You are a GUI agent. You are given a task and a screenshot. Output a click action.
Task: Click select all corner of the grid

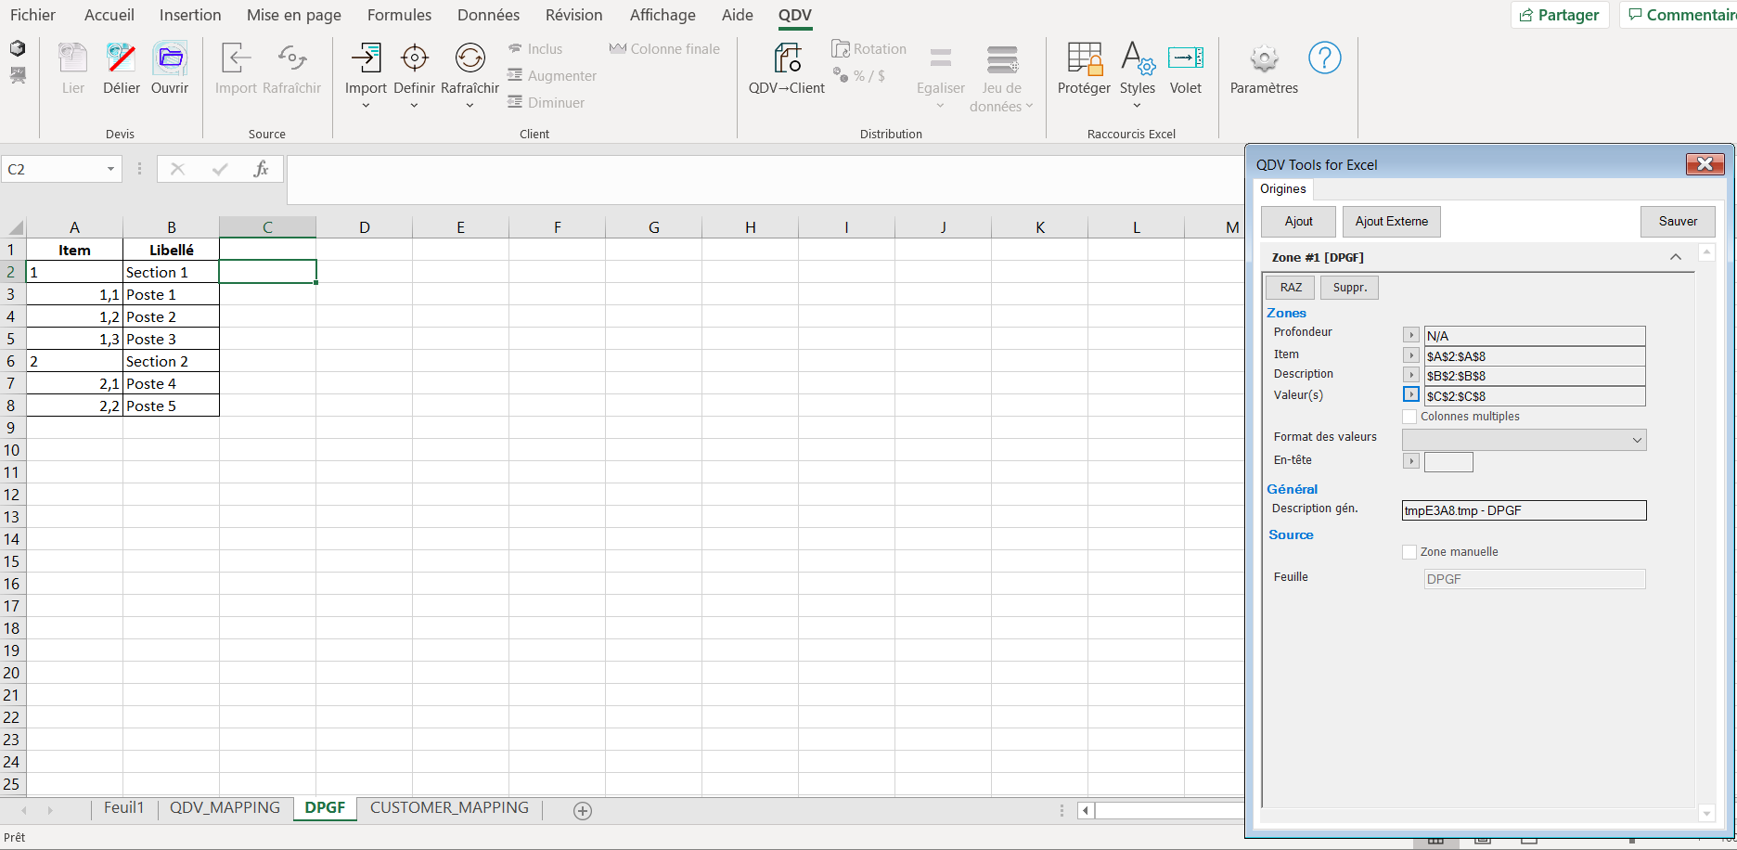tap(14, 227)
